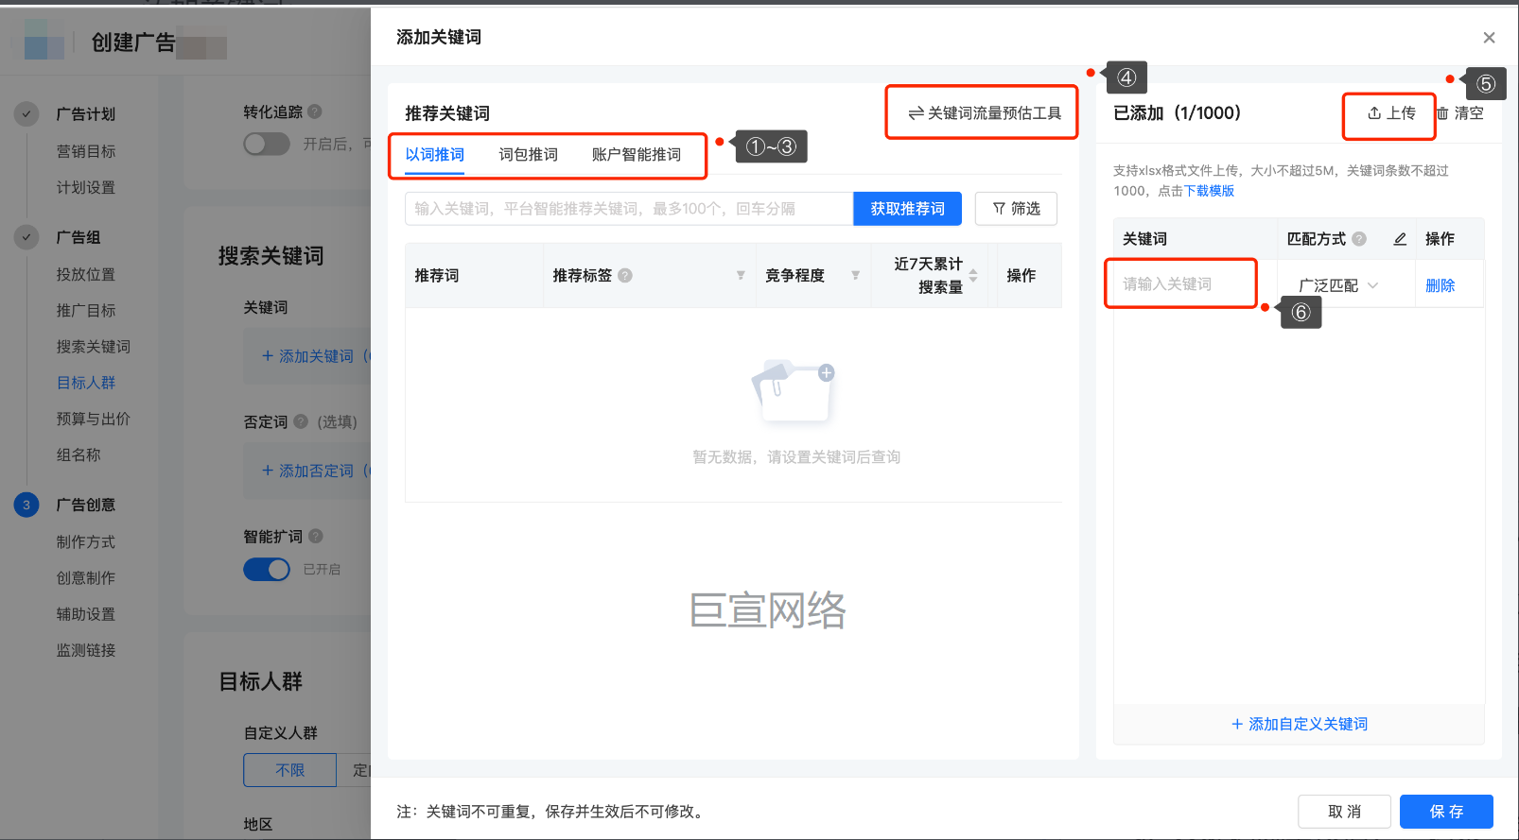Click 添加自定义关键词
The height and width of the screenshot is (840, 1519).
(1300, 725)
